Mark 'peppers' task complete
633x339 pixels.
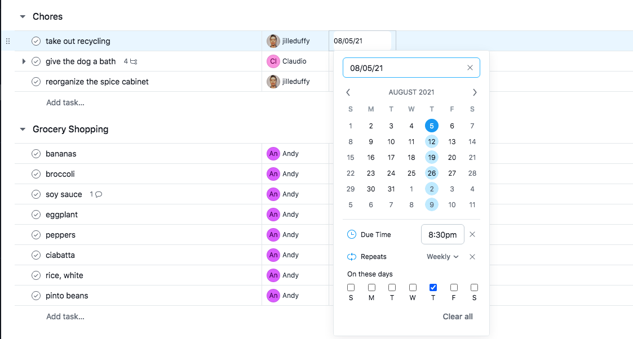click(x=36, y=235)
